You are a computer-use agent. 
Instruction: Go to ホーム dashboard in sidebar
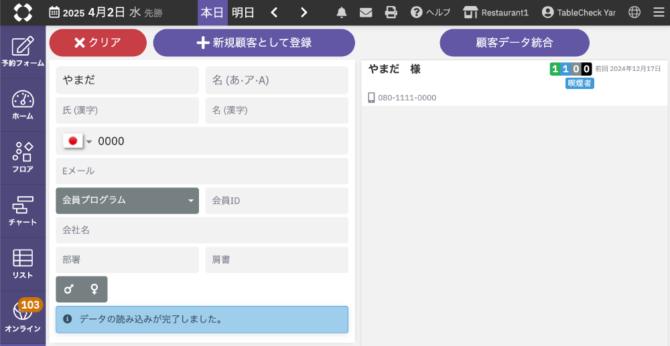23,105
